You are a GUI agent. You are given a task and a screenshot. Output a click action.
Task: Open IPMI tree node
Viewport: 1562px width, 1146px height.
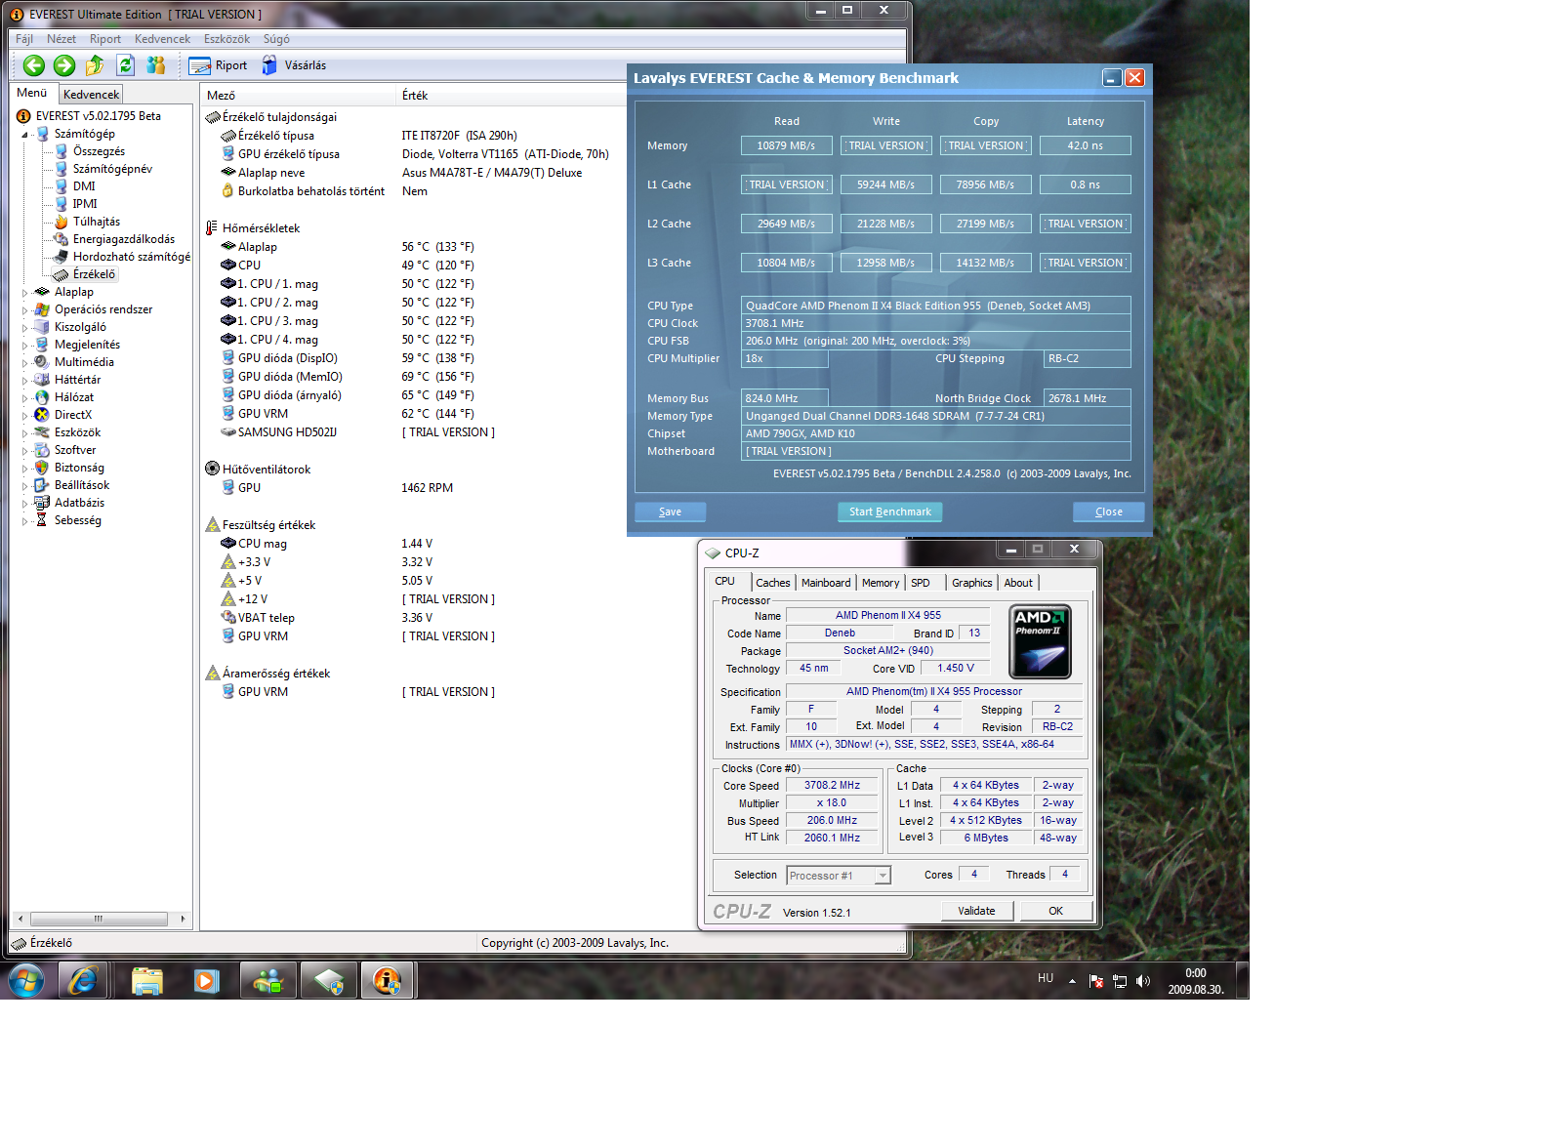(85, 204)
